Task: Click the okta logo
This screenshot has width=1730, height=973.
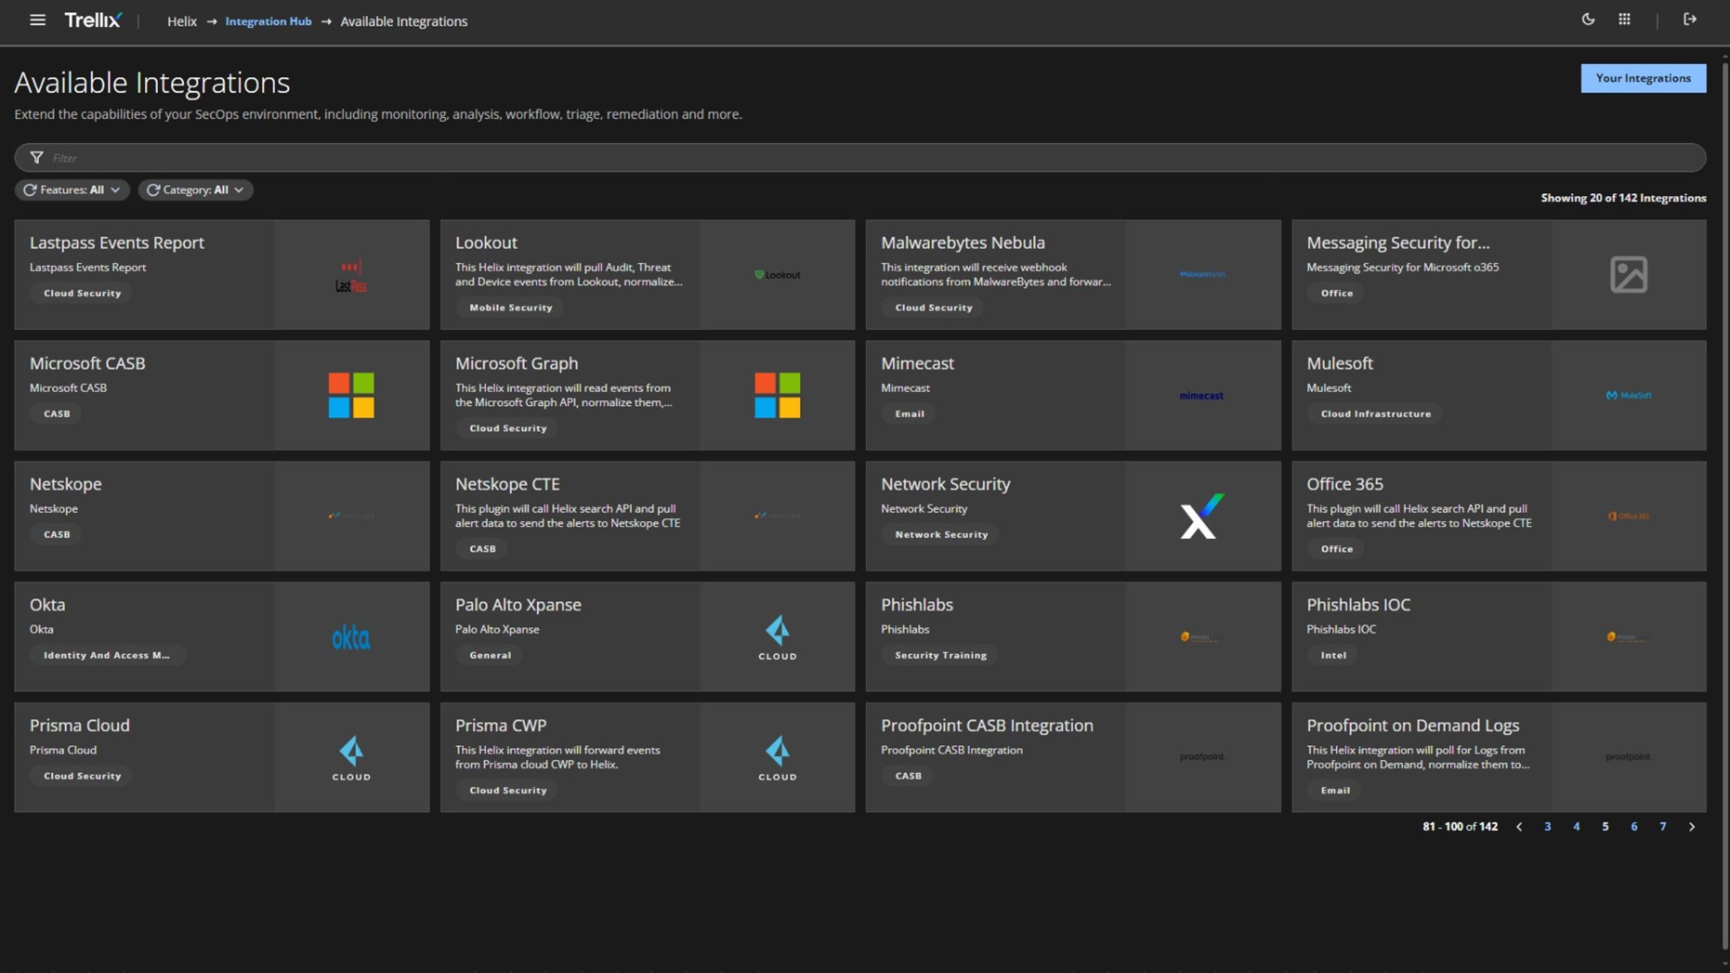Action: click(351, 637)
